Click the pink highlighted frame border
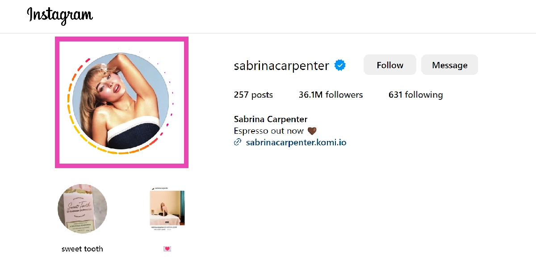This screenshot has width=536, height=280. (x=57, y=102)
